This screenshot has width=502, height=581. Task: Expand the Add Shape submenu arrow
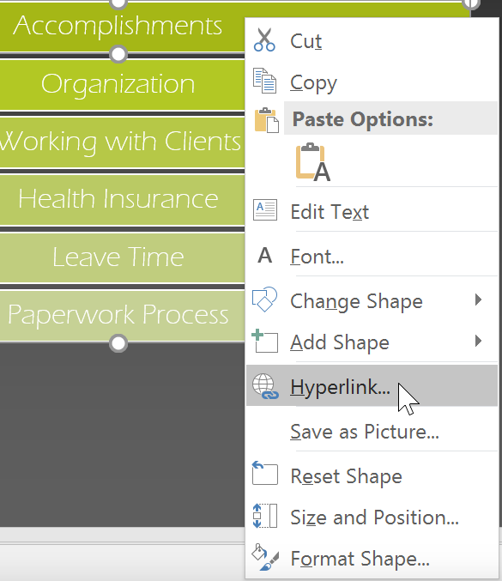pos(478,341)
